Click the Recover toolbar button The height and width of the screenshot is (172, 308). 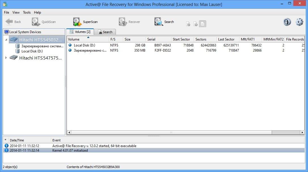point(129,22)
